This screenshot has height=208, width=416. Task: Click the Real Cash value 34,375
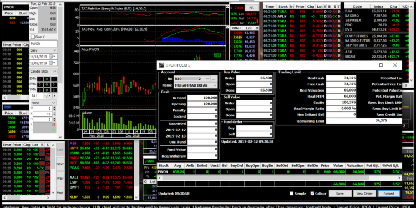point(341,78)
